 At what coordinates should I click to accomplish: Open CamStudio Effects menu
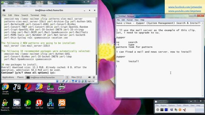[186, 105]
